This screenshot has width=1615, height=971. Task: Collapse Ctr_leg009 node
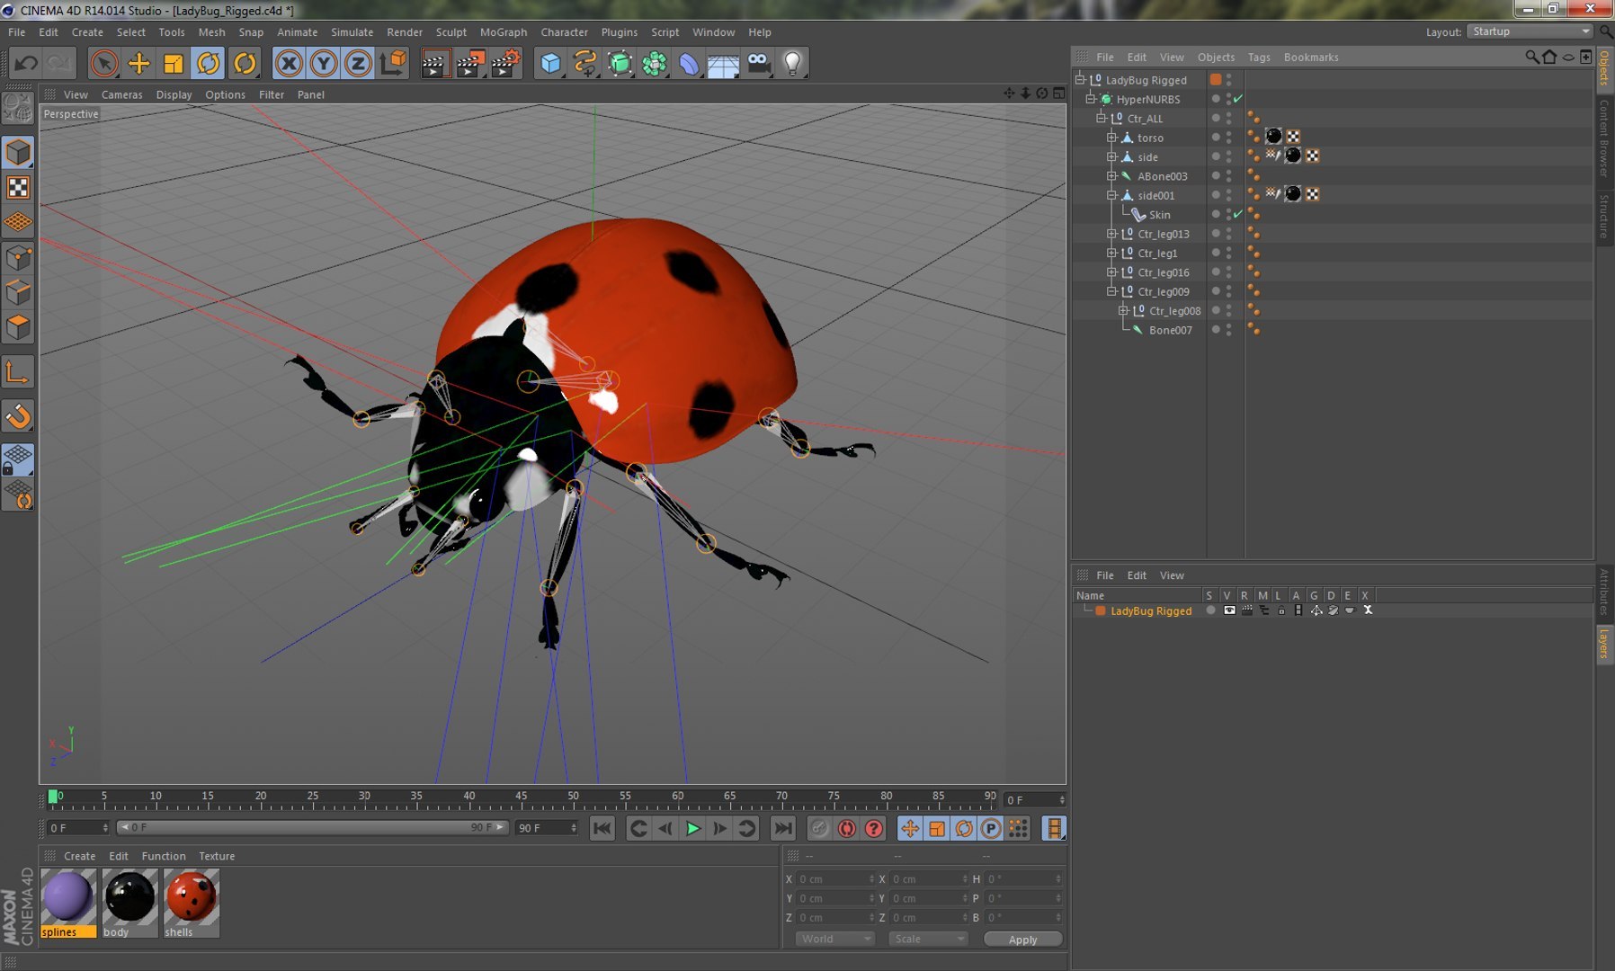1111,291
